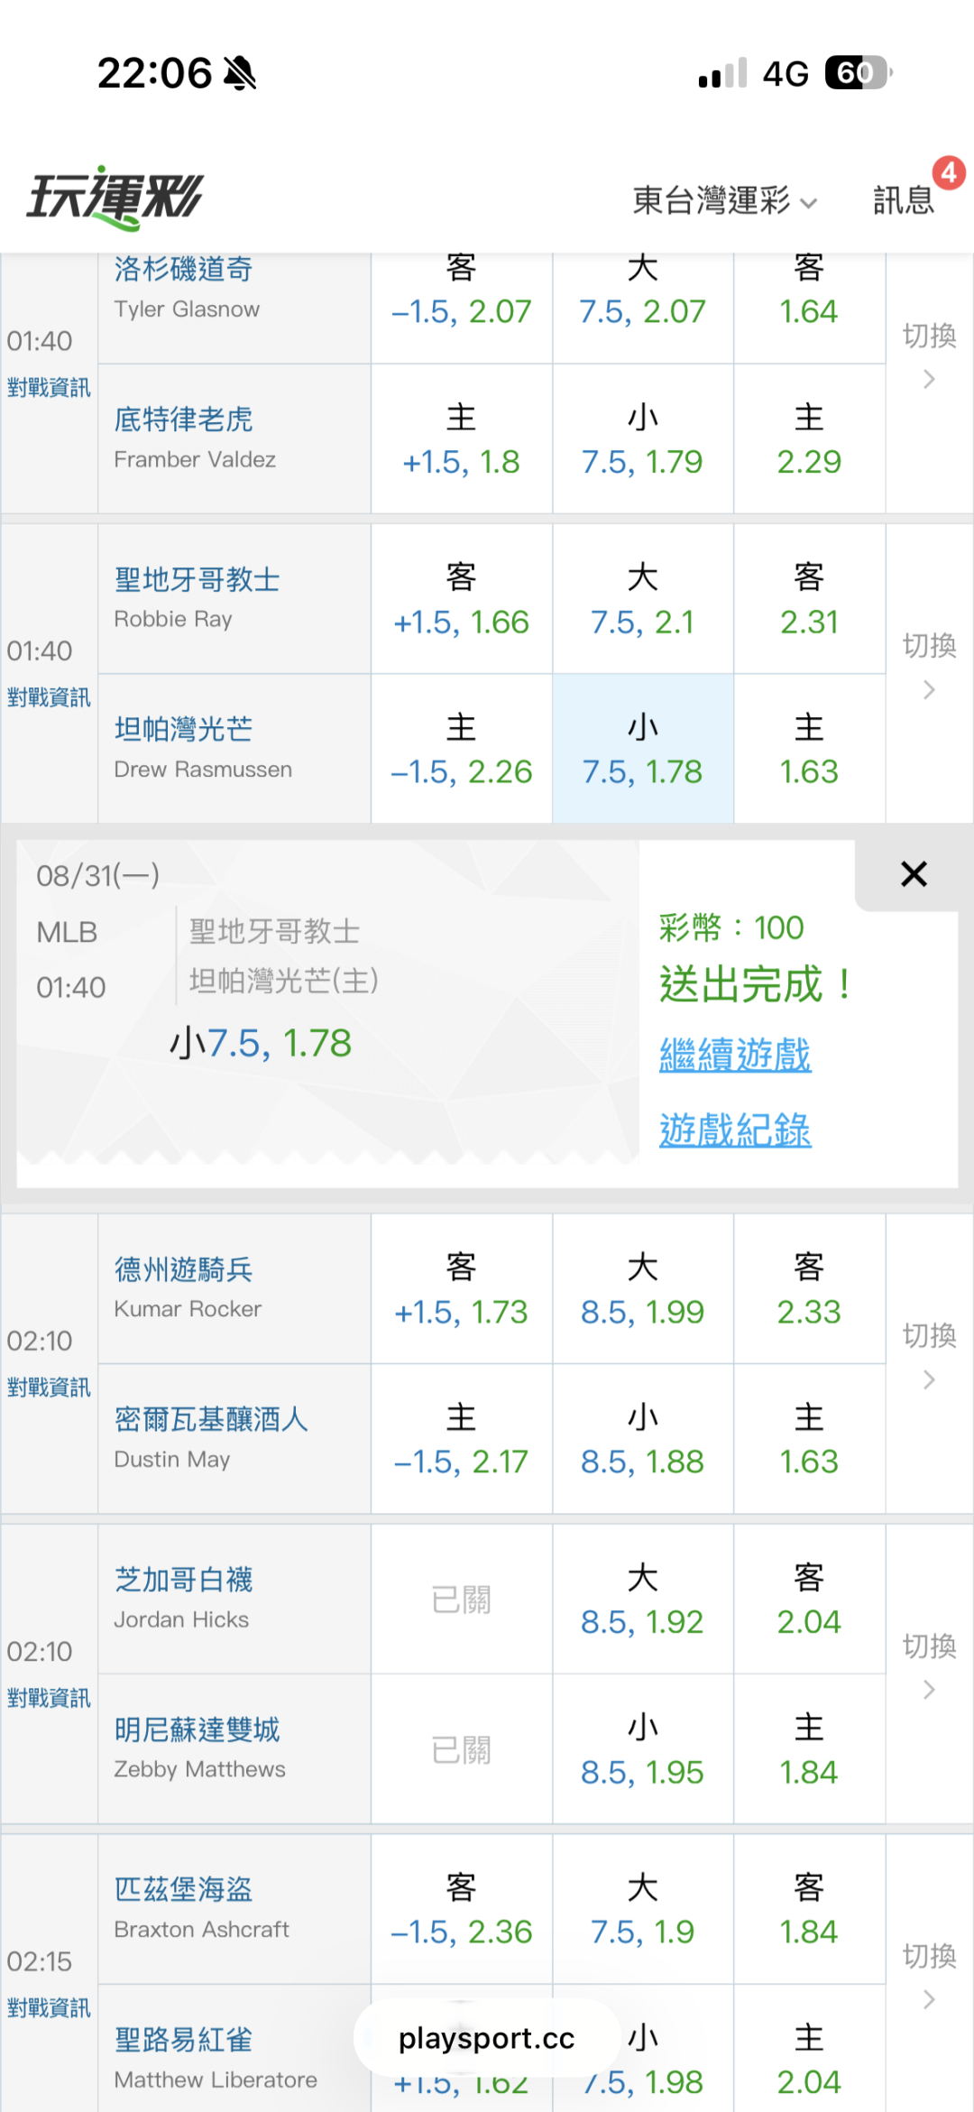
Task: Expand the 東台灣運彩 dropdown
Action: 724,200
